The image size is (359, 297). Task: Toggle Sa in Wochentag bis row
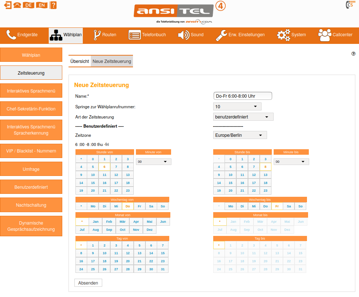289,206
